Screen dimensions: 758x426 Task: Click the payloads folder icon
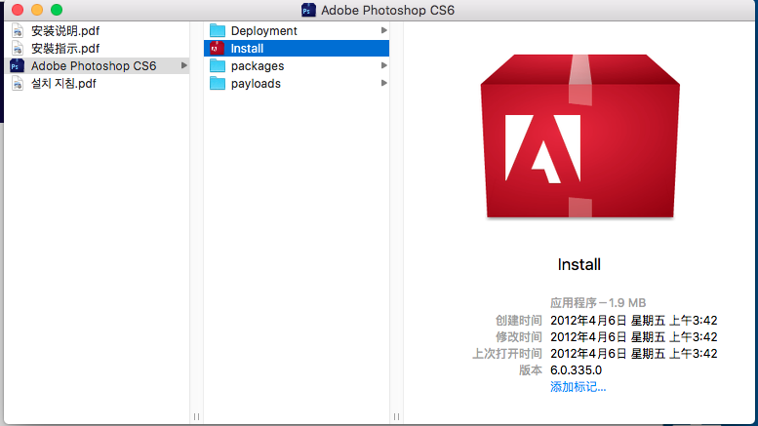[x=218, y=84]
